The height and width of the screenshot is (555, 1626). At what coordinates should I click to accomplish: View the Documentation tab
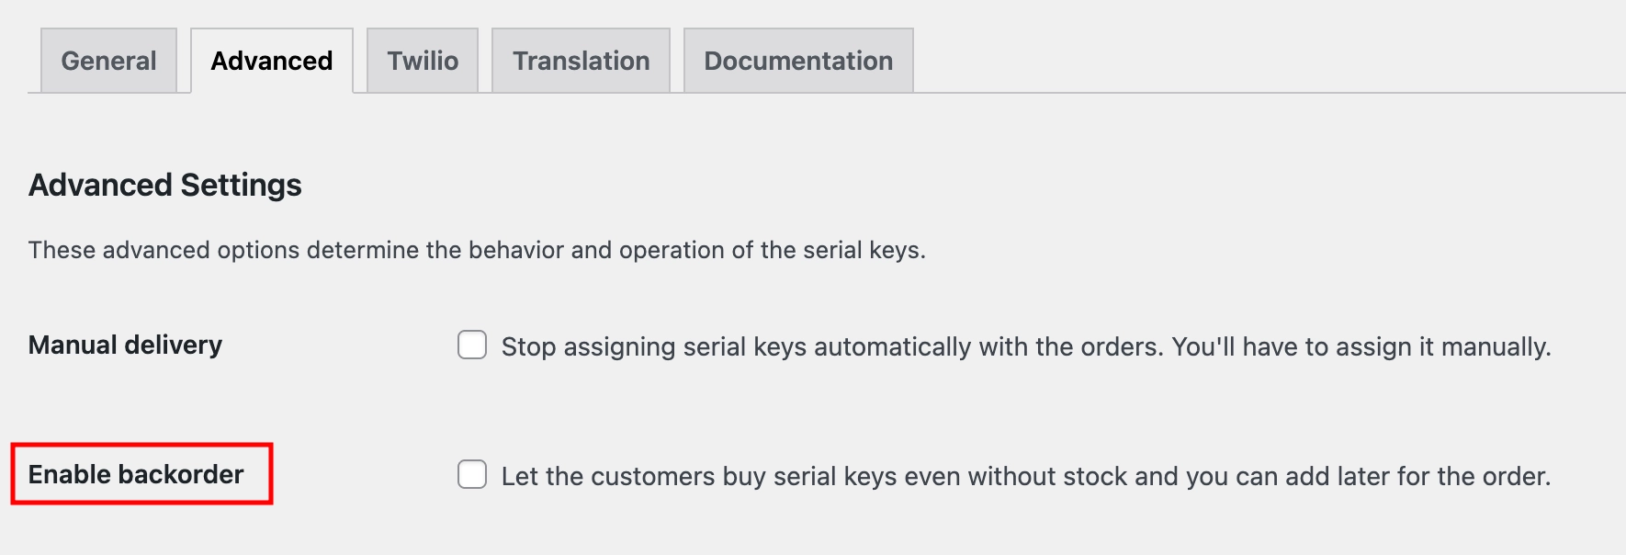pyautogui.click(x=797, y=60)
